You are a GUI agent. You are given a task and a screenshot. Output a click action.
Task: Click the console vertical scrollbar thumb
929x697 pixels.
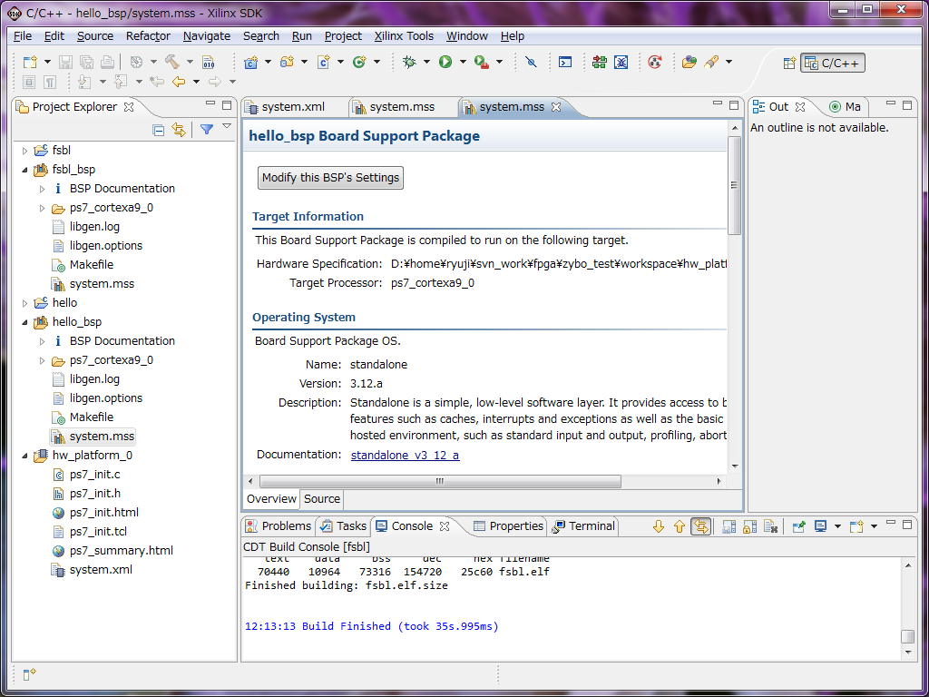(x=907, y=636)
